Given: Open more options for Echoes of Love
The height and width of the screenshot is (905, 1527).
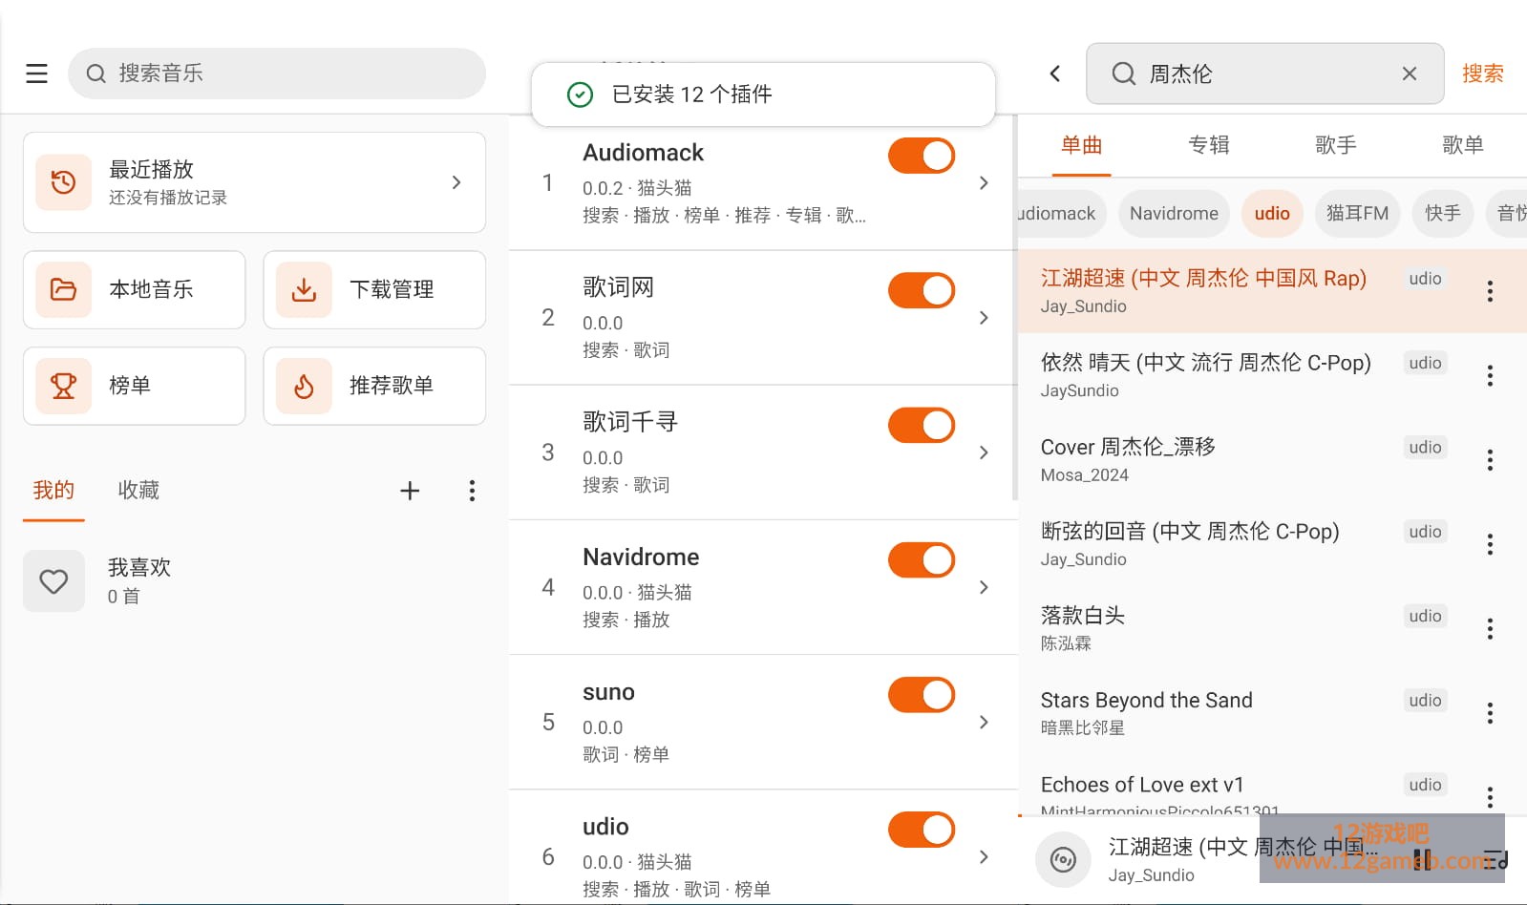Looking at the screenshot, I should point(1490,797).
